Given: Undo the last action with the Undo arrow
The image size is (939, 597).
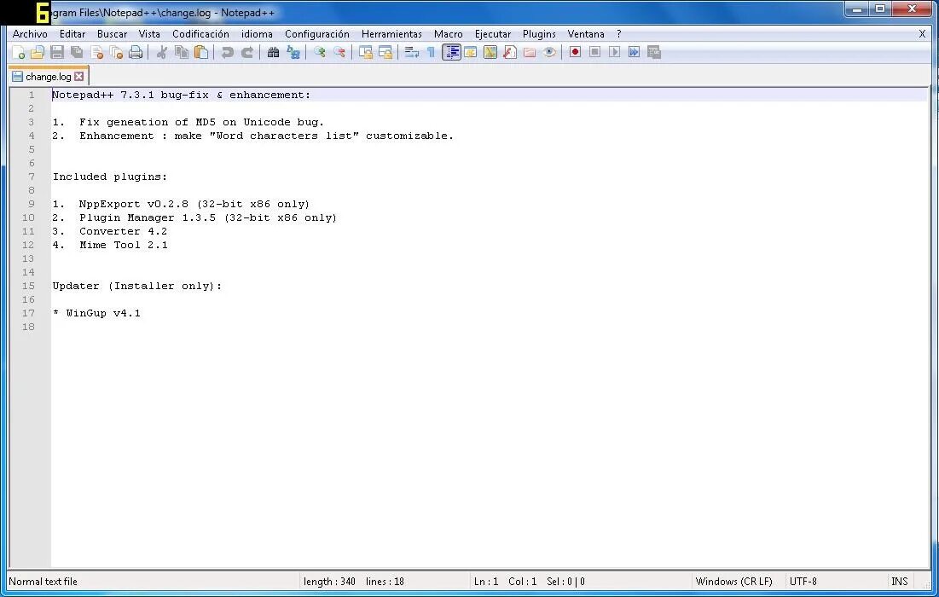Looking at the screenshot, I should [227, 53].
